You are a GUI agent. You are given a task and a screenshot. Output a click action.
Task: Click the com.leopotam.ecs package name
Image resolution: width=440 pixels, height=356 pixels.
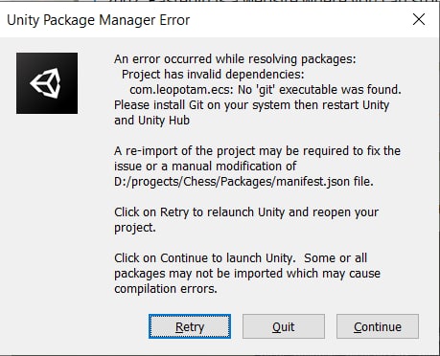pos(181,90)
